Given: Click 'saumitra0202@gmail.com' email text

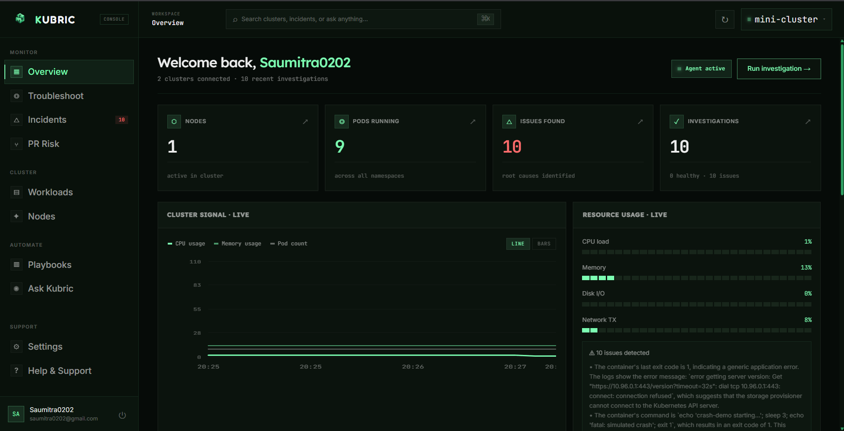Looking at the screenshot, I should (64, 419).
